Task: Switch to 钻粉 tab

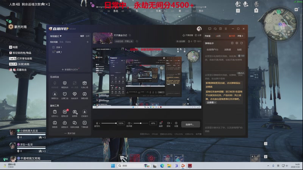Action: tap(239, 49)
